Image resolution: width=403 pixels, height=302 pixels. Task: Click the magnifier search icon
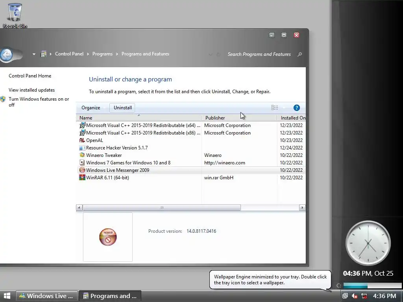click(x=299, y=54)
